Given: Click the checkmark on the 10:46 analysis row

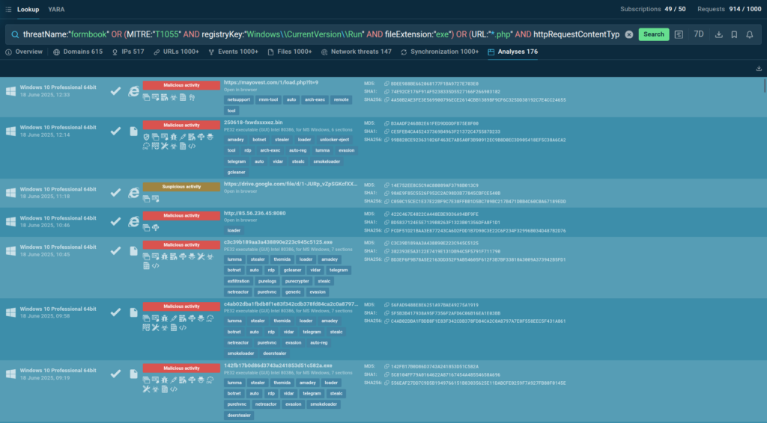Looking at the screenshot, I should point(115,221).
